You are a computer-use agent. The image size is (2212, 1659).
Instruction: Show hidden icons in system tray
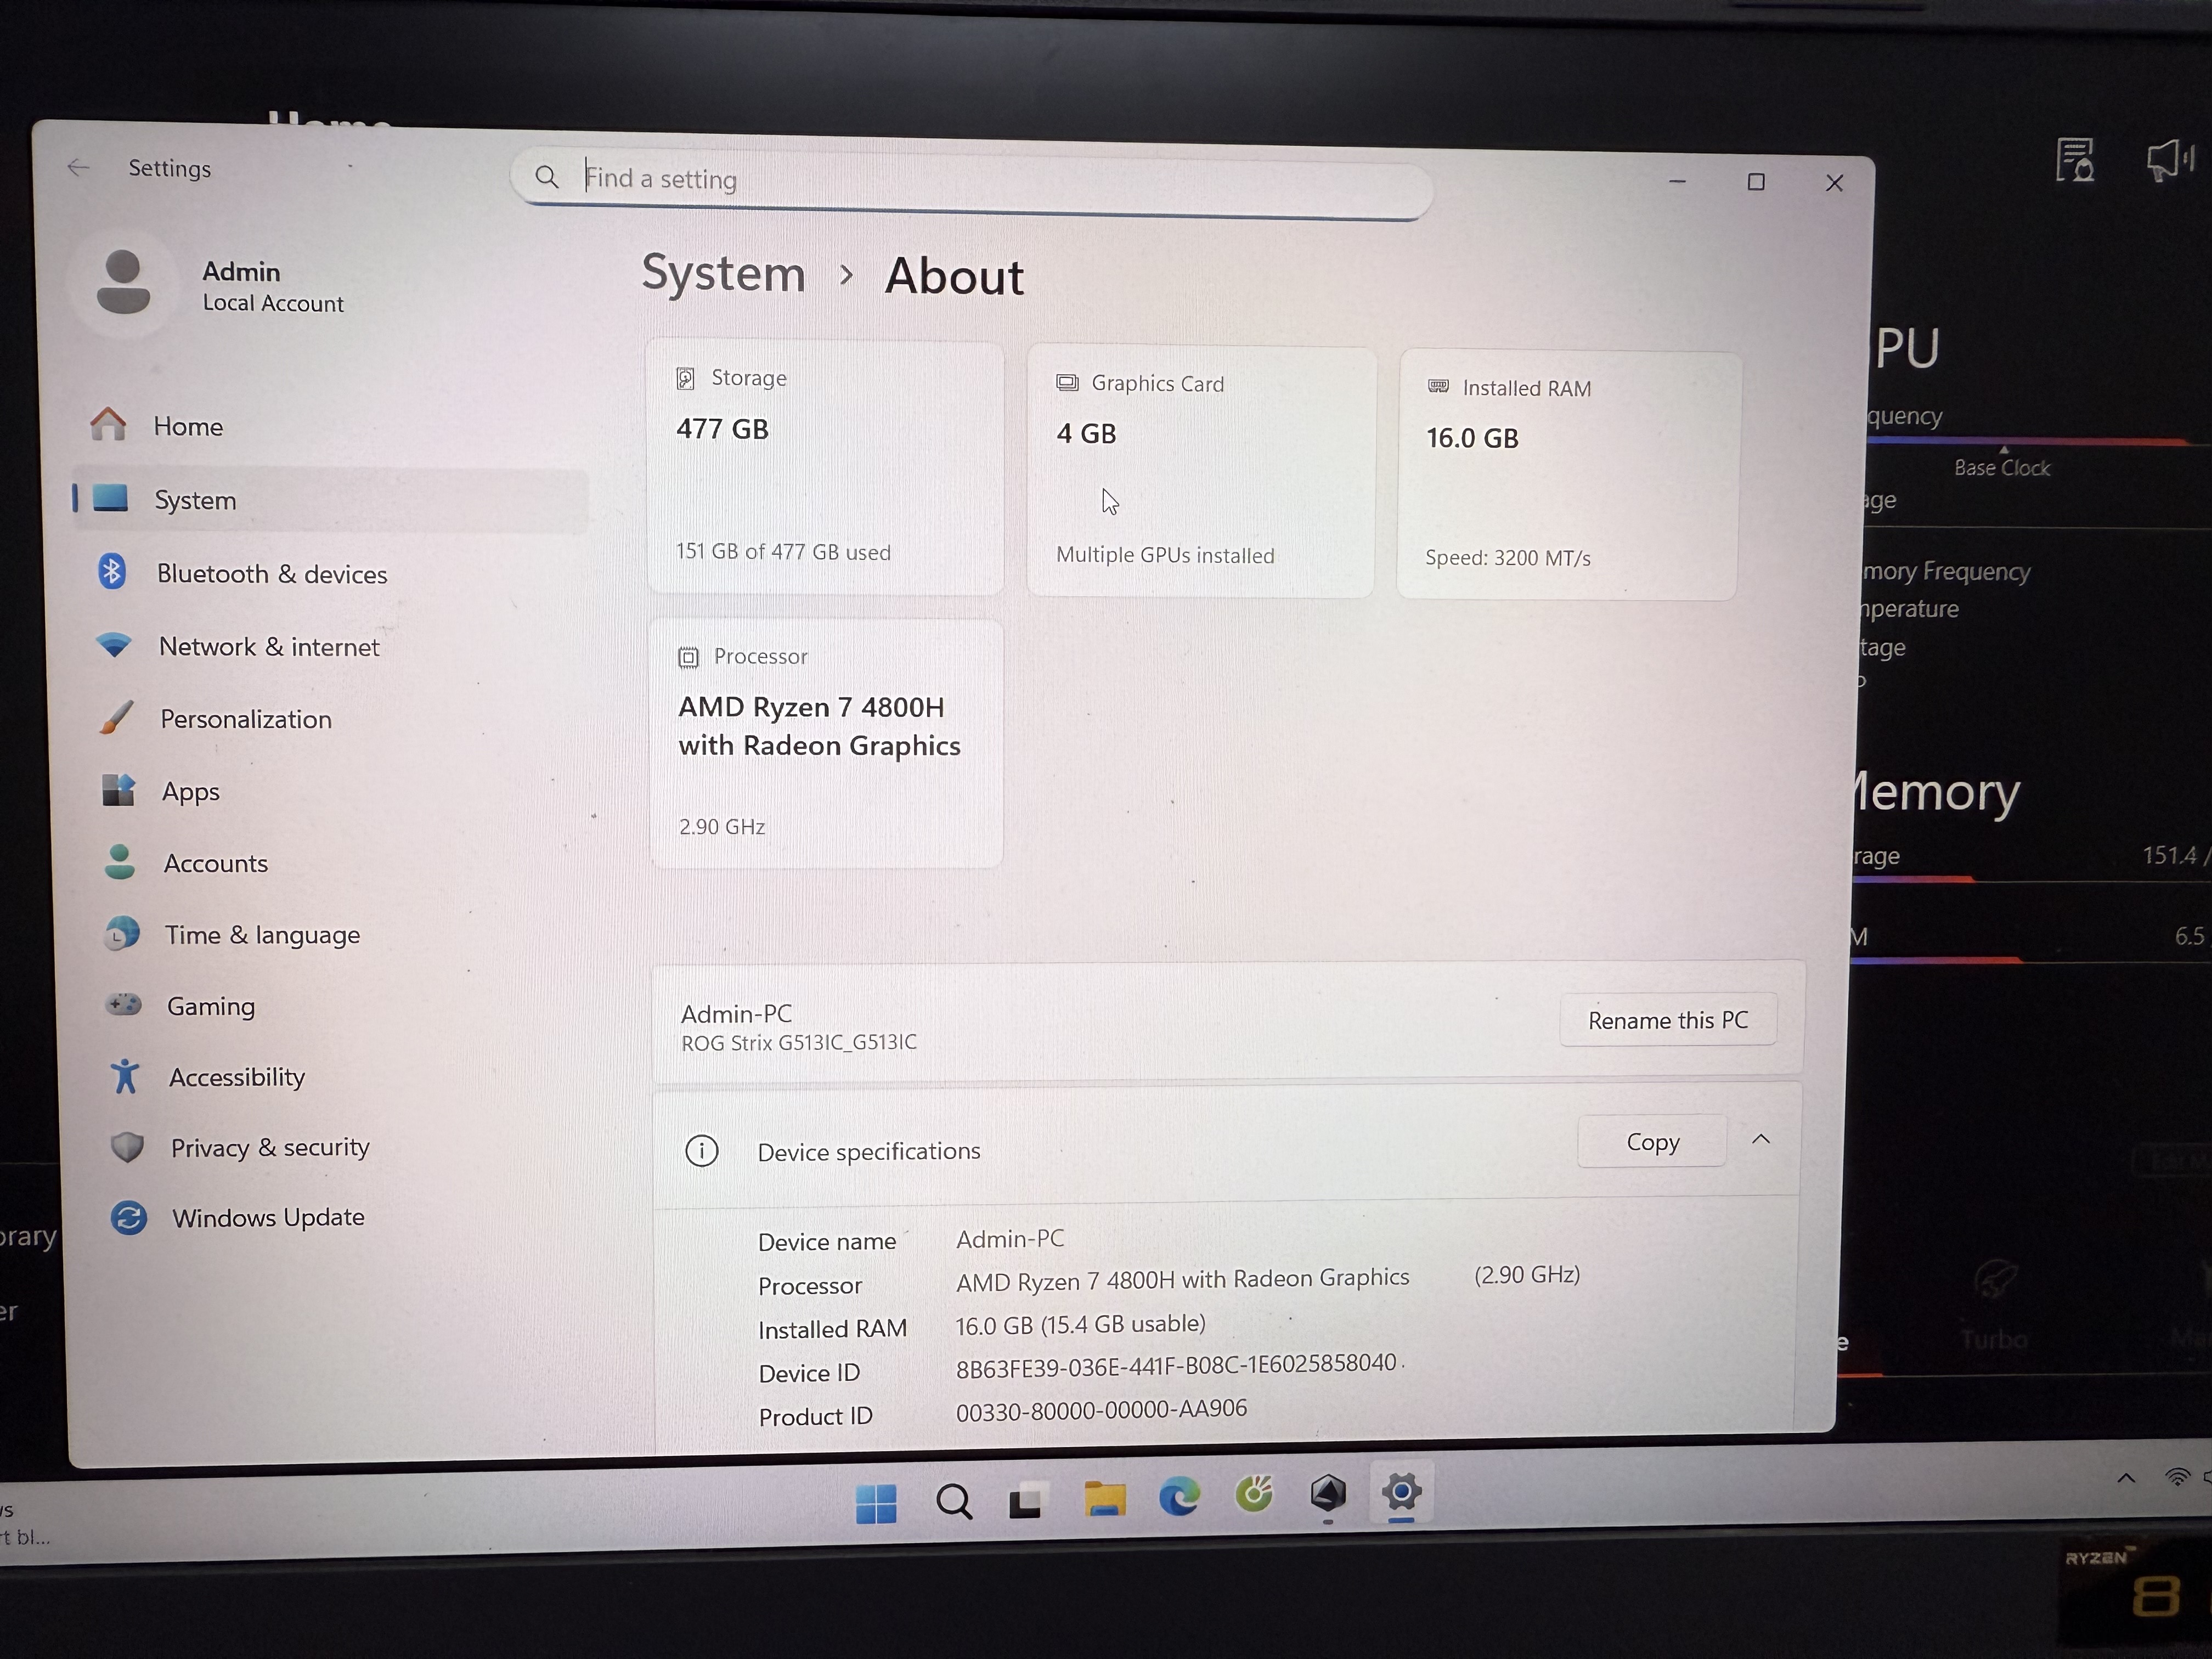[x=2126, y=1478]
